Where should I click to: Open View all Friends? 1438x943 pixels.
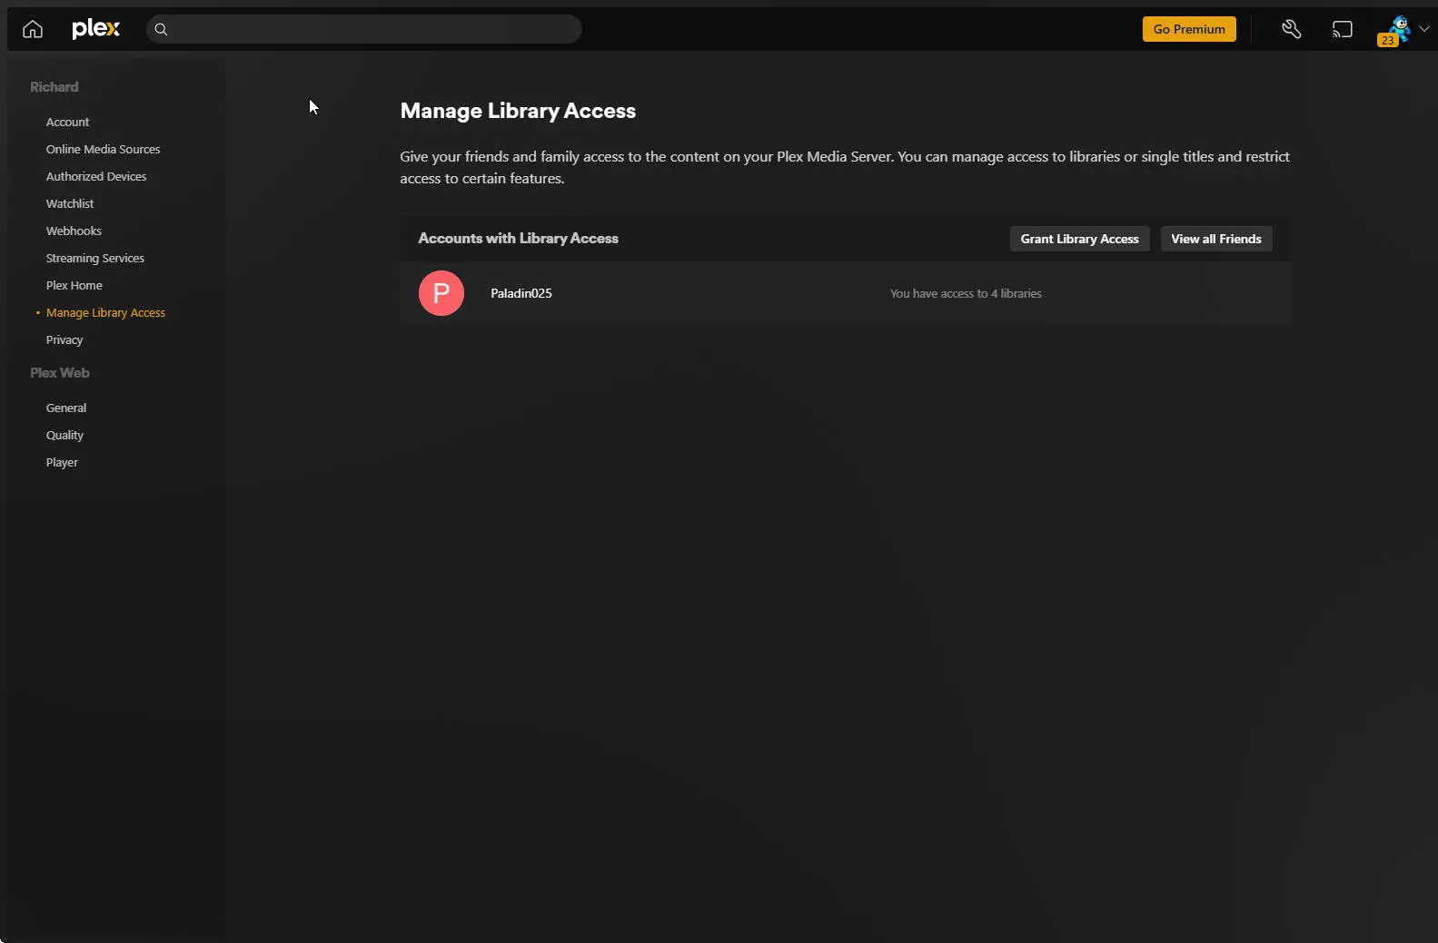1216,239
